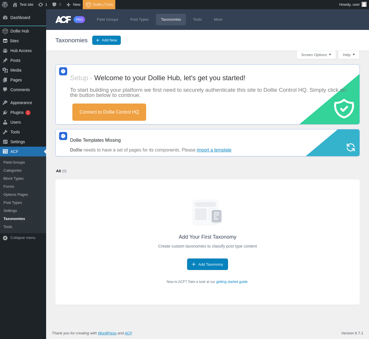The height and width of the screenshot is (339, 369).
Task: Open the More menu in ACF header
Action: point(218,20)
